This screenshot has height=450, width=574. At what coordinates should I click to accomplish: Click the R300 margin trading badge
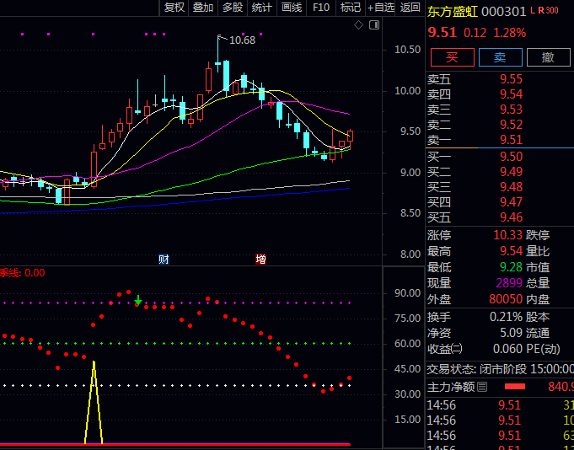(547, 11)
